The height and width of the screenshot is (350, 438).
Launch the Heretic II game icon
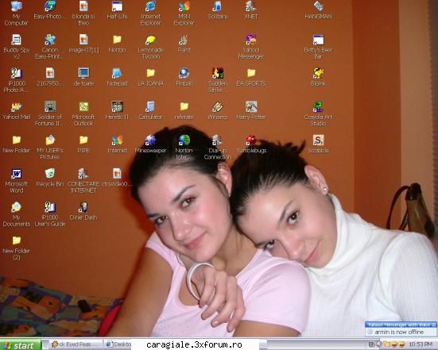coord(117,111)
